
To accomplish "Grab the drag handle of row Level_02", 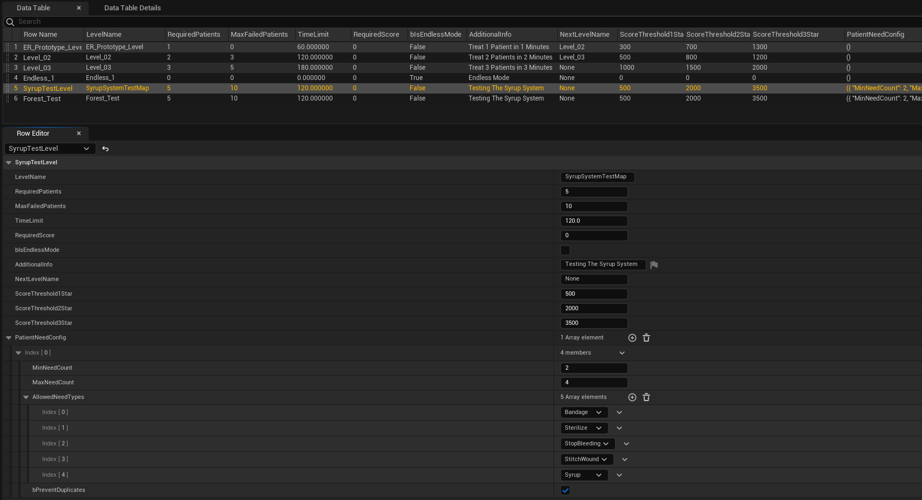I will click(x=8, y=57).
